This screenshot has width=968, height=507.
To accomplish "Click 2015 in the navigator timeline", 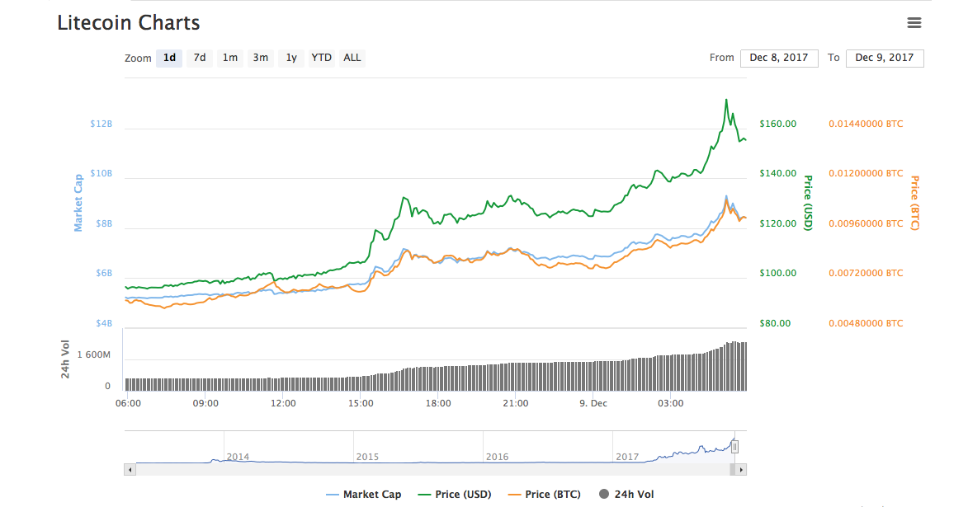I will 367,456.
